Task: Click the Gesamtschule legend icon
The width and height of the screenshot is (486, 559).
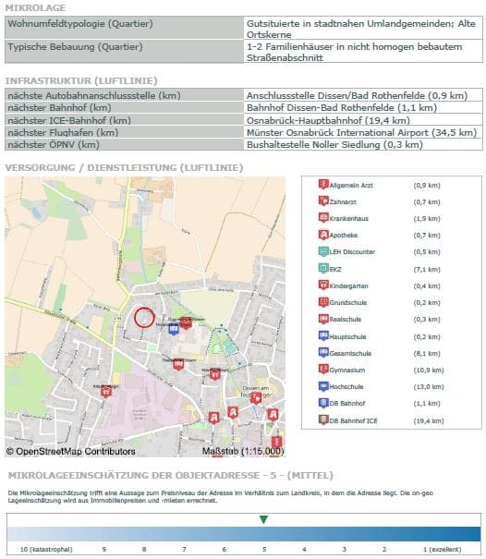Action: coord(323,353)
